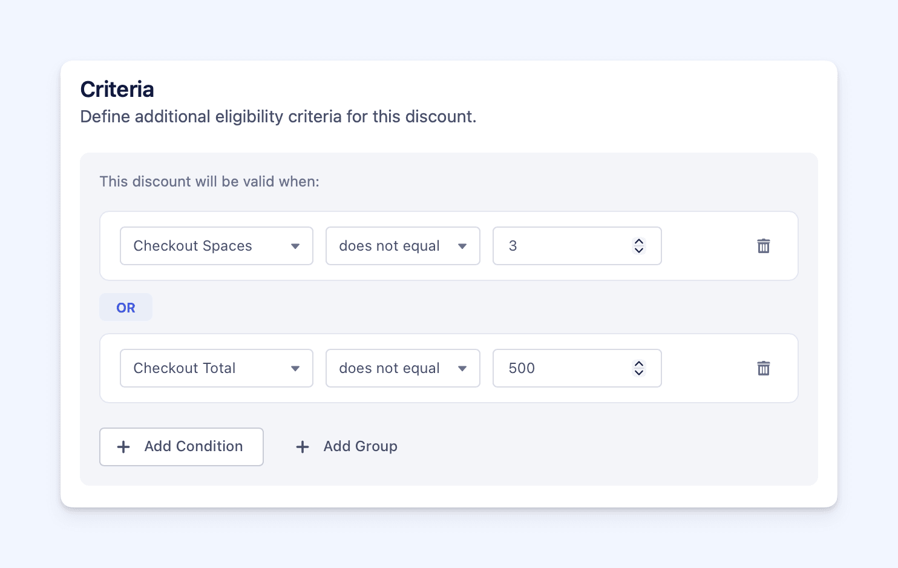Viewport: 898px width, 568px height.
Task: Increase the Checkout Total value using up arrow
Action: (x=639, y=363)
